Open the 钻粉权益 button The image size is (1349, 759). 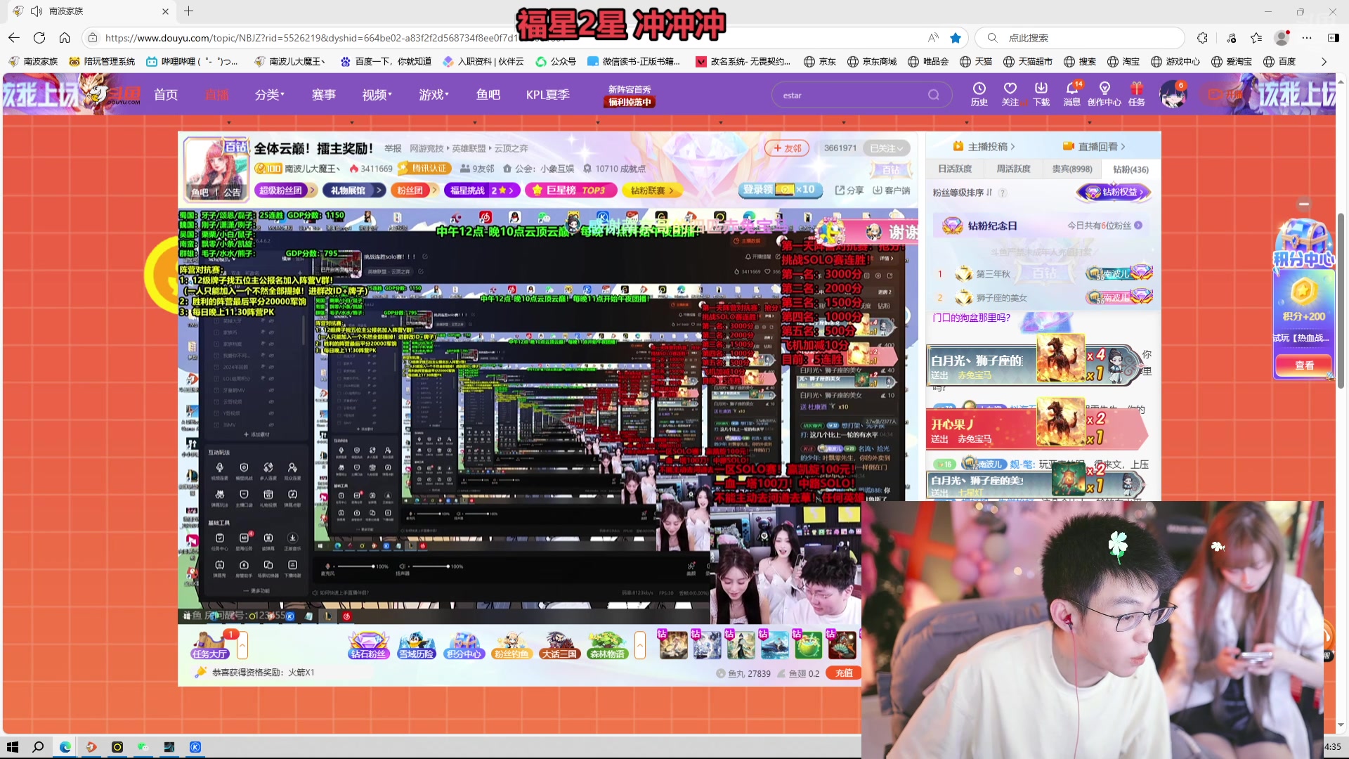coord(1115,192)
